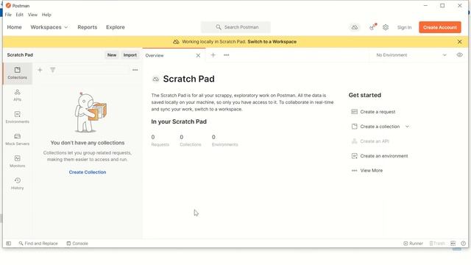Viewport: 471px width, 265px height.
Task: Dismiss the yellow Scratch Pad banner
Action: 459,42
